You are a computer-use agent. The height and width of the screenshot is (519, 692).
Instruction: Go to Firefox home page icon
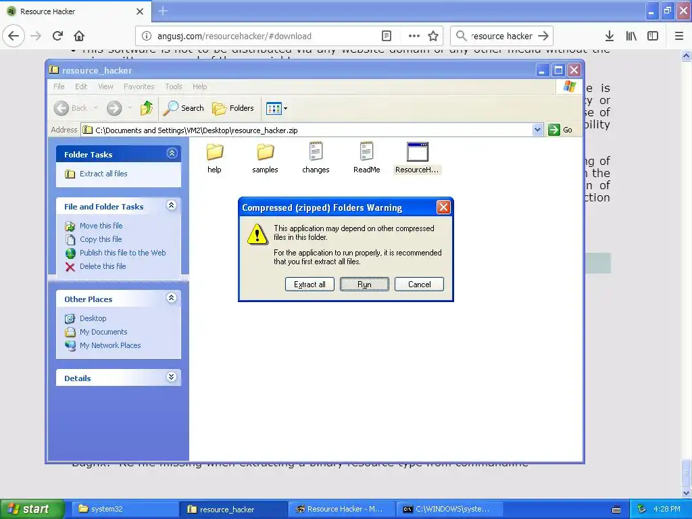[79, 36]
